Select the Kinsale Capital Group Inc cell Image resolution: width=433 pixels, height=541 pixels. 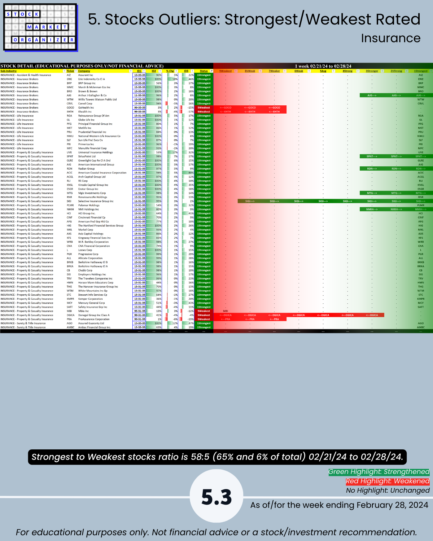105,185
